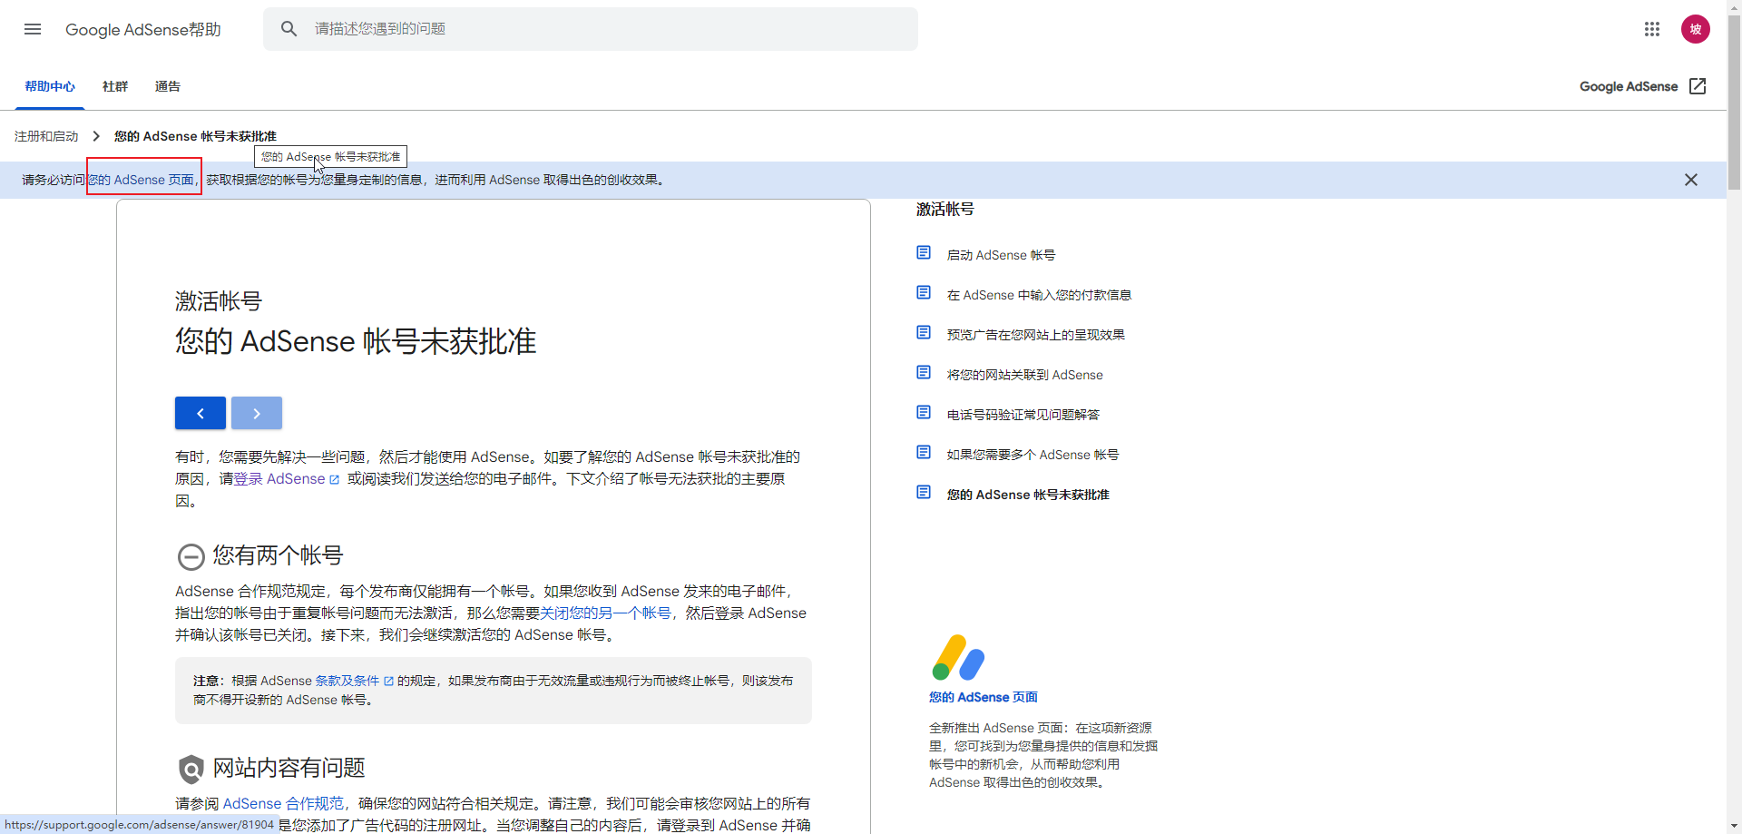Open 电话号码验证常见问题解答 article
1742x834 pixels.
1023,415
